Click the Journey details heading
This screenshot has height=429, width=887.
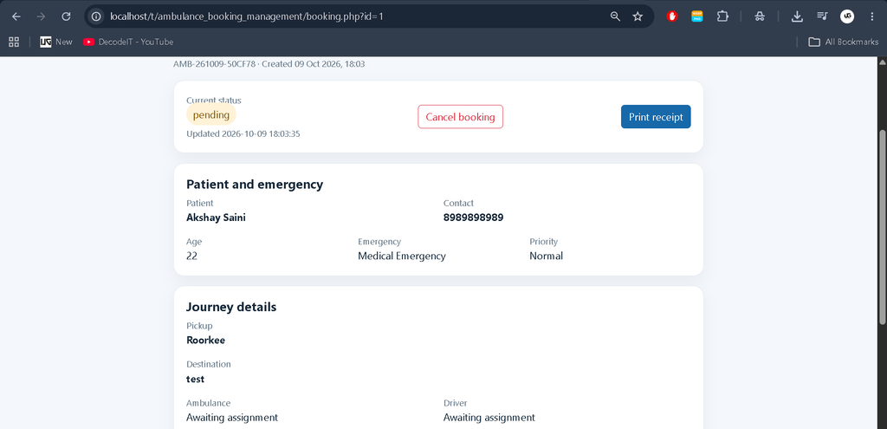[231, 308]
